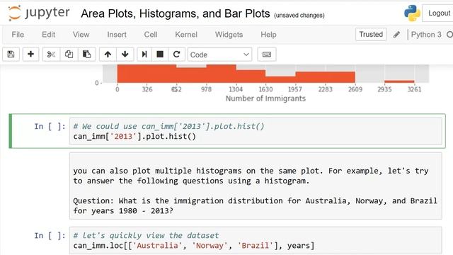Open the Widgets menu

point(229,35)
